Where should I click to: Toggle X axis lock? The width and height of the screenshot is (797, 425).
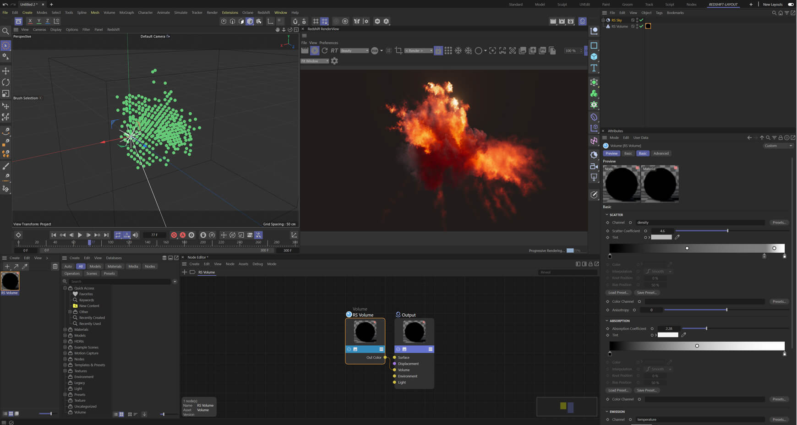tap(30, 21)
